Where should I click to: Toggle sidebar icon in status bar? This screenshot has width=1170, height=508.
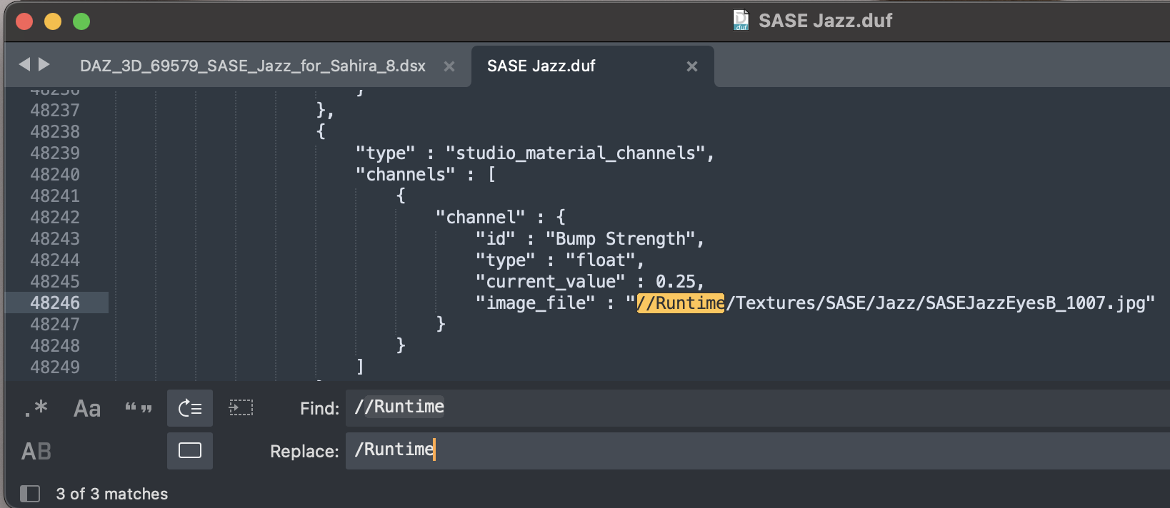pos(30,494)
